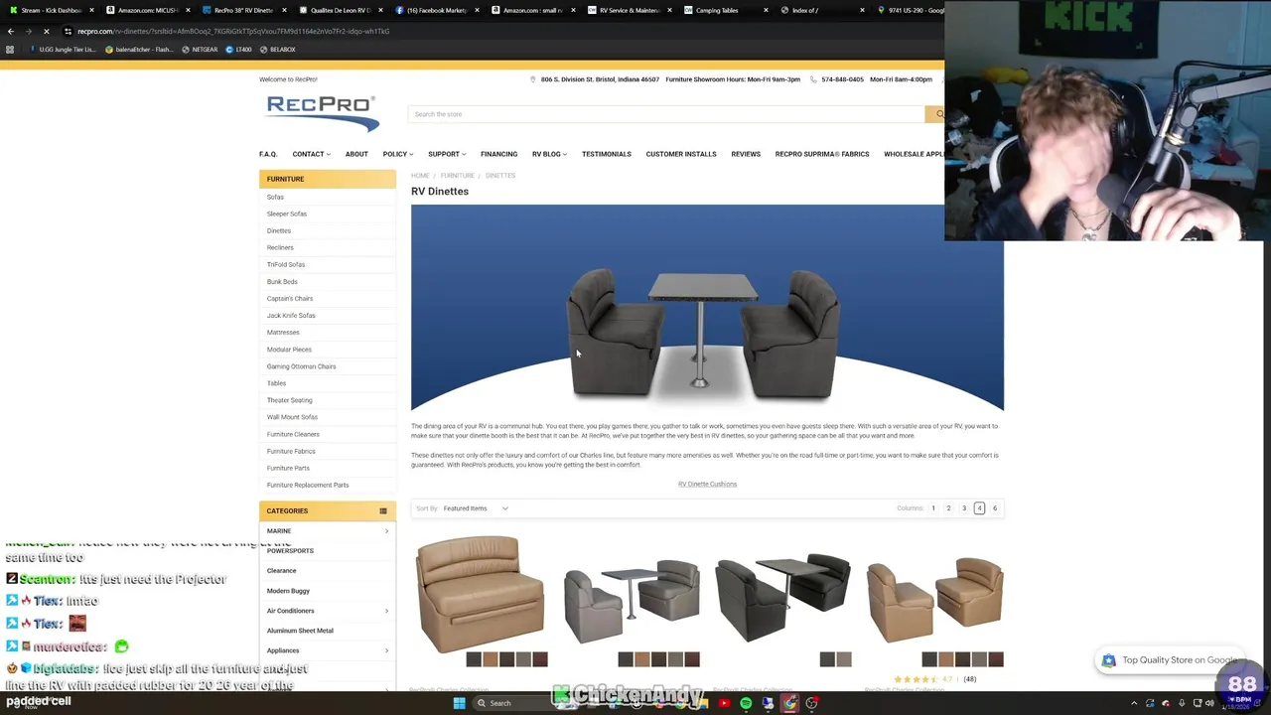Image resolution: width=1271 pixels, height=715 pixels.
Task: Open the Sleeper Sofas sidebar link
Action: click(x=287, y=214)
